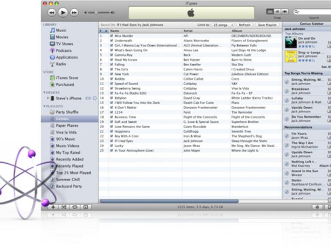Expand Steve's iPhone disclosure triangle
Image resolution: width=331 pixels, height=249 pixels.
click(48, 98)
